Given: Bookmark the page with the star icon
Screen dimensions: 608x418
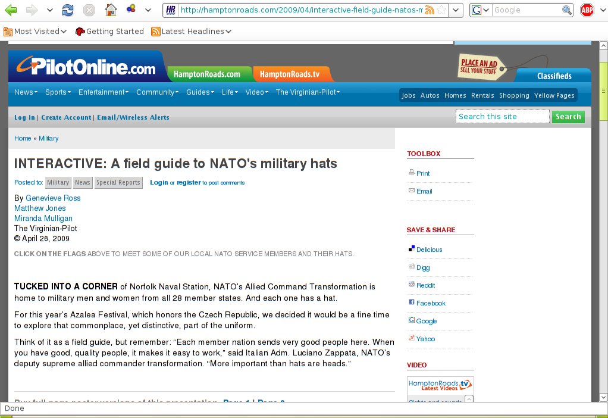Looking at the screenshot, I should (x=441, y=10).
